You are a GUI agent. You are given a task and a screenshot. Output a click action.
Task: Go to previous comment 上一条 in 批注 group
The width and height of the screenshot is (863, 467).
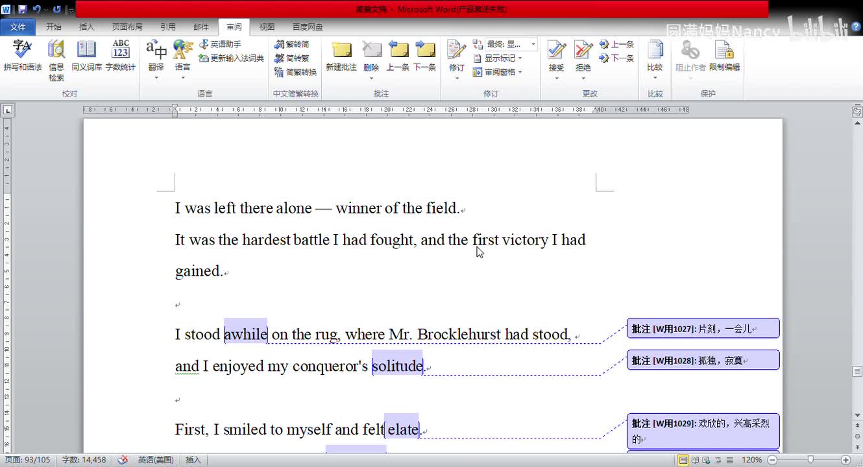pos(398,56)
